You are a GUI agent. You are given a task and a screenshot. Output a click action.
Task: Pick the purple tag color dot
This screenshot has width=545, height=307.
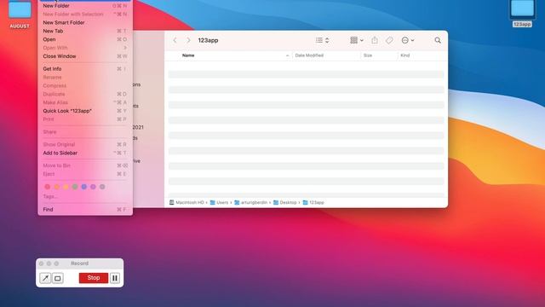(93, 187)
